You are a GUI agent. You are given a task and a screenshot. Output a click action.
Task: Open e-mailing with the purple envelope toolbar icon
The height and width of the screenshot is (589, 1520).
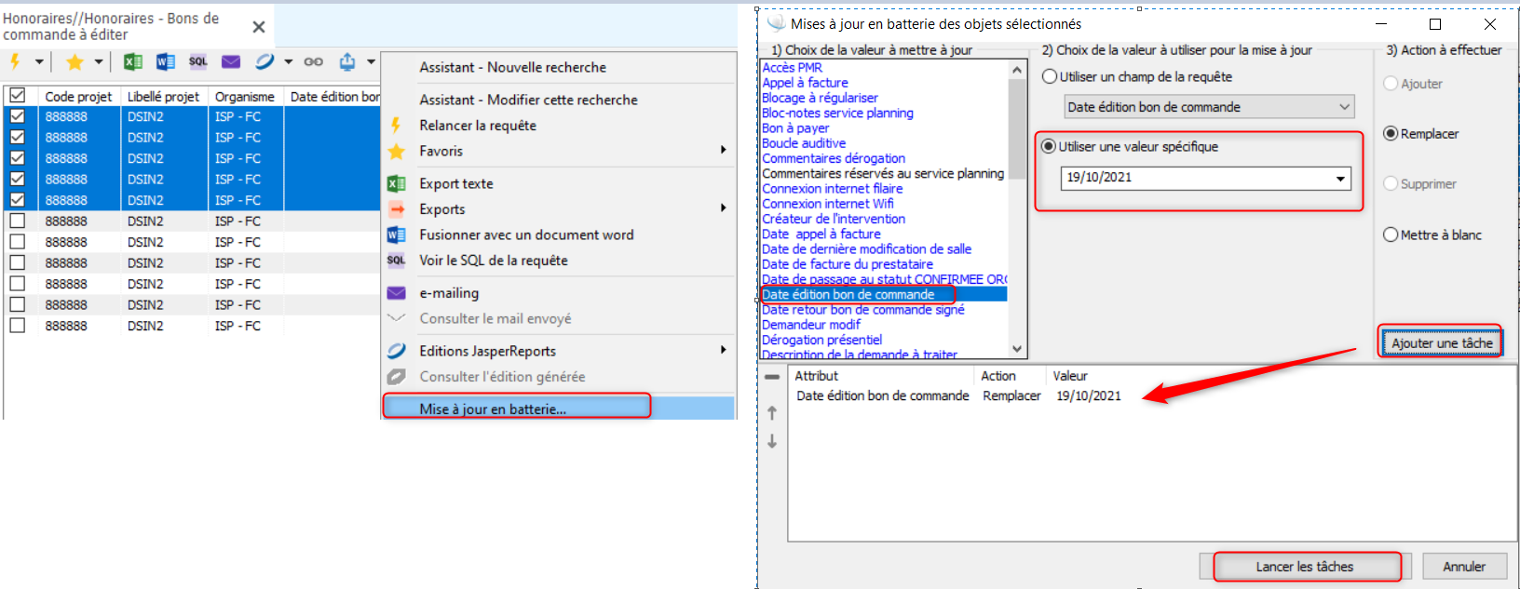coord(231,61)
